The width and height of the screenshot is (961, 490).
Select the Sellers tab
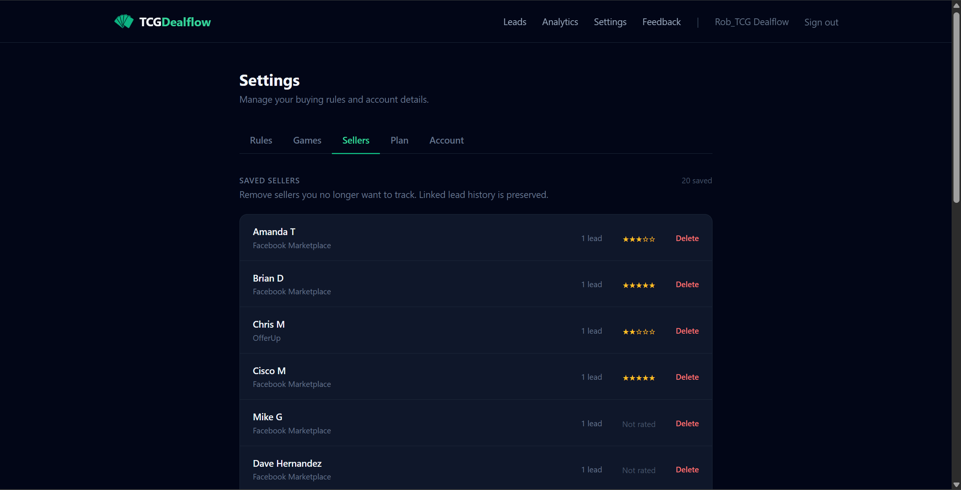(x=356, y=140)
